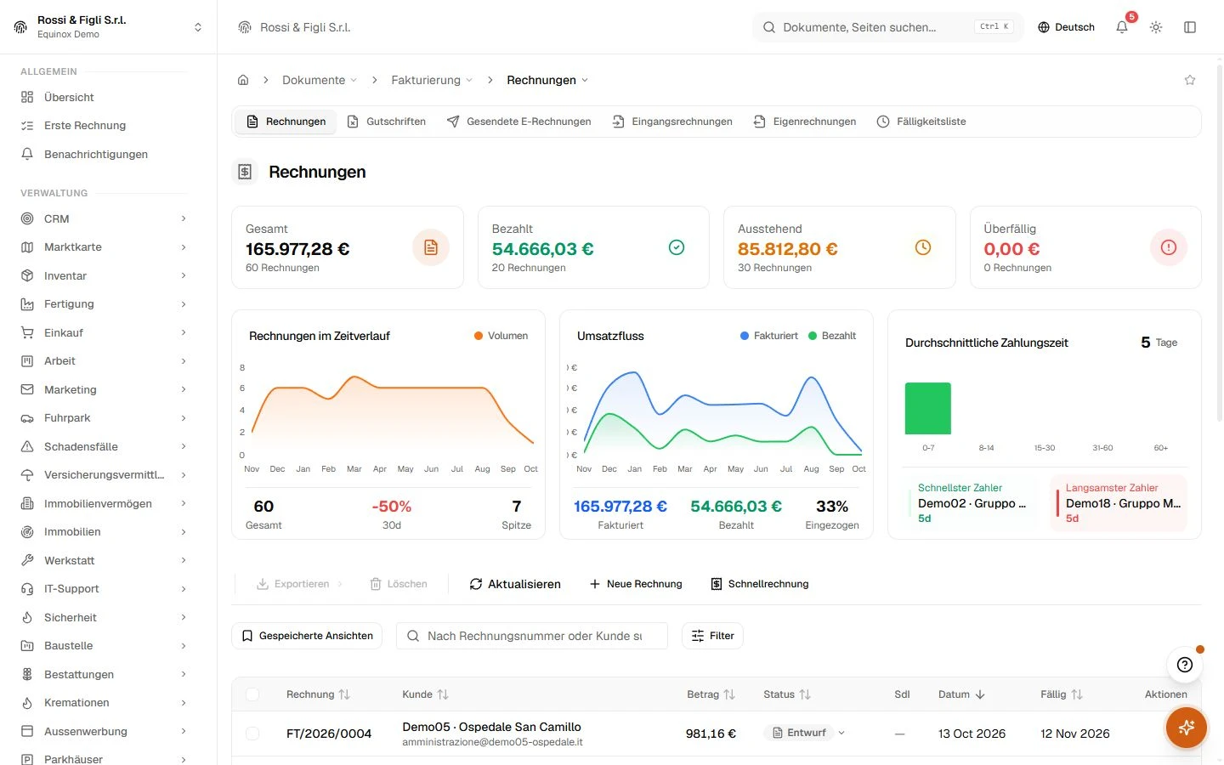
Task: Open the help question mark button
Action: 1185,665
